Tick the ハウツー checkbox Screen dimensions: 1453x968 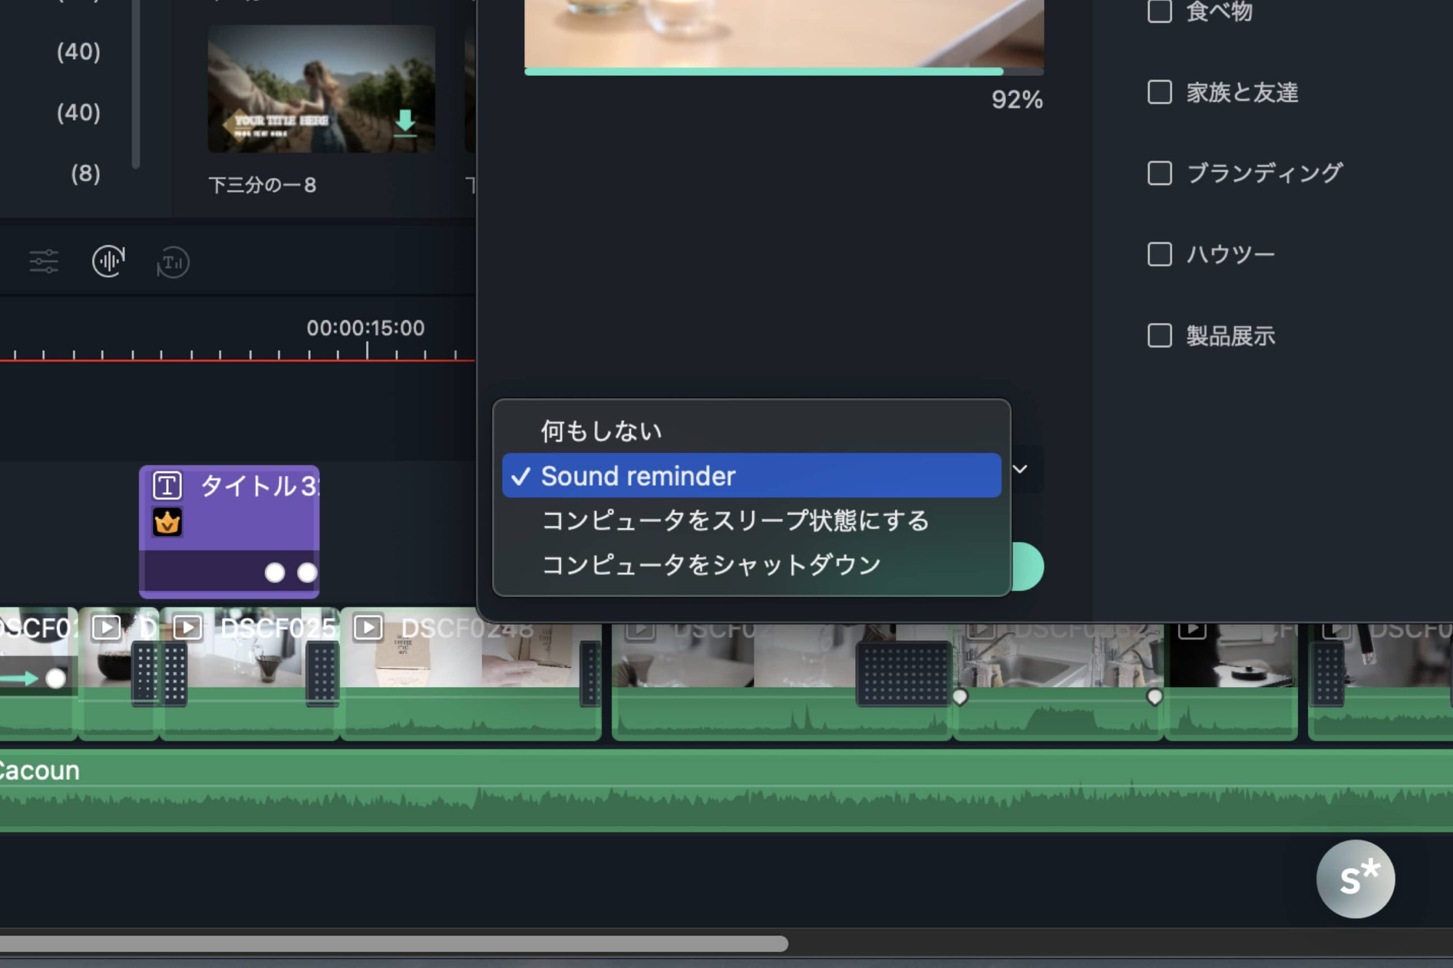[x=1159, y=253]
